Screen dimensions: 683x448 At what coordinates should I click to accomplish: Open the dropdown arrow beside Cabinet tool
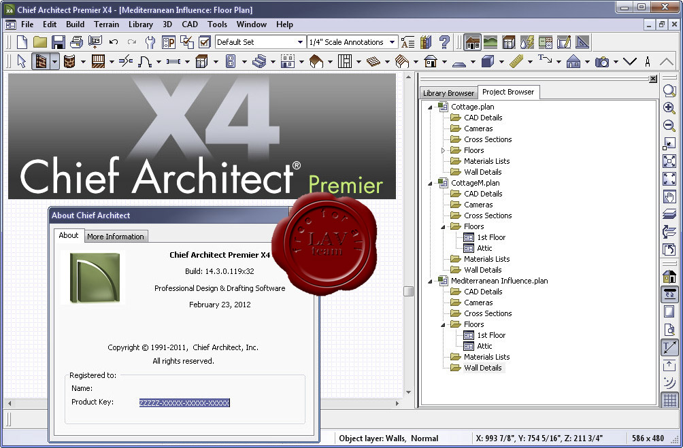coord(216,62)
